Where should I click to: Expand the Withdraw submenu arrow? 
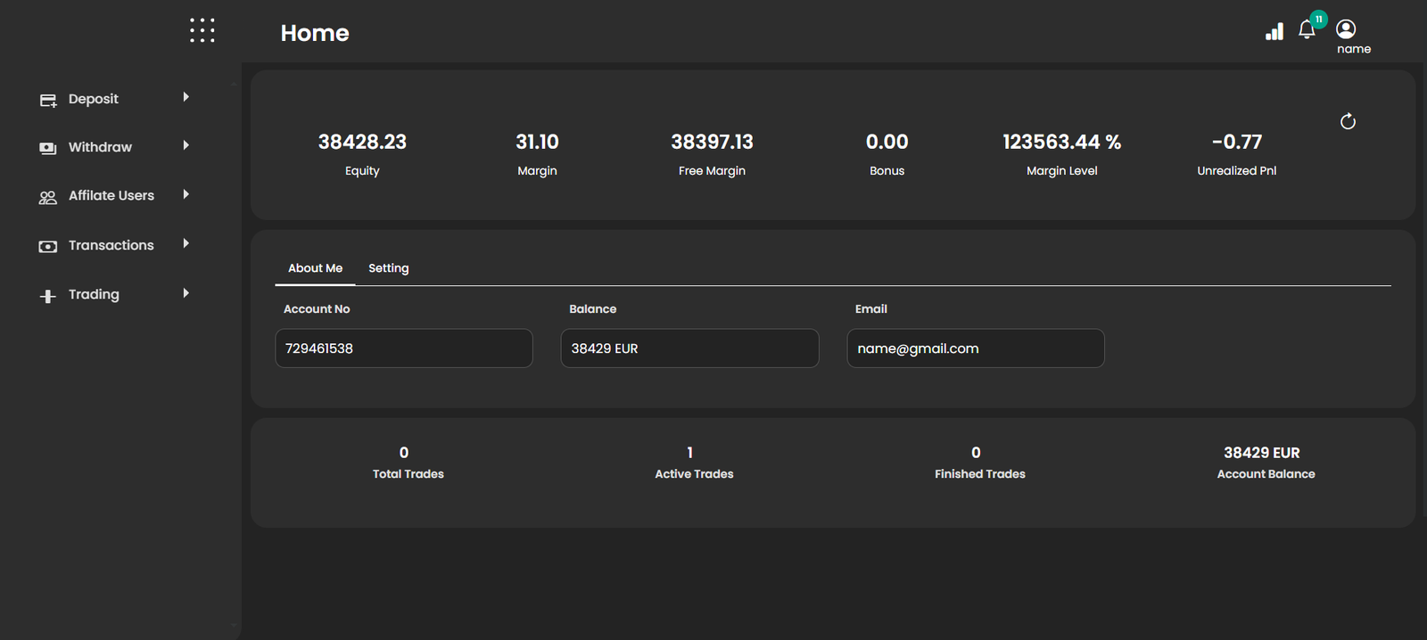tap(186, 145)
